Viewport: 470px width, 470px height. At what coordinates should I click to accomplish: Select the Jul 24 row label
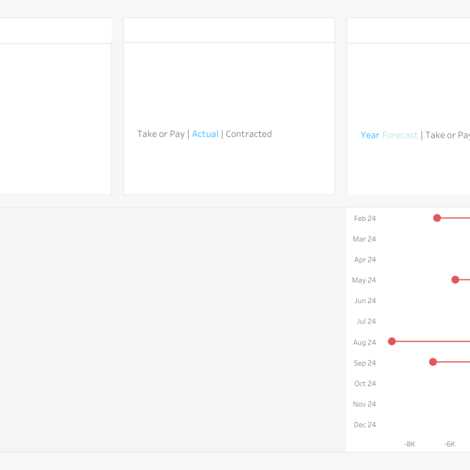(x=366, y=321)
